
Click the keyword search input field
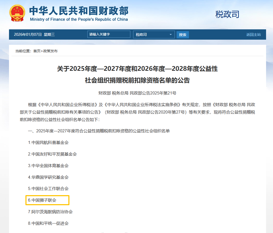[x=108, y=34]
